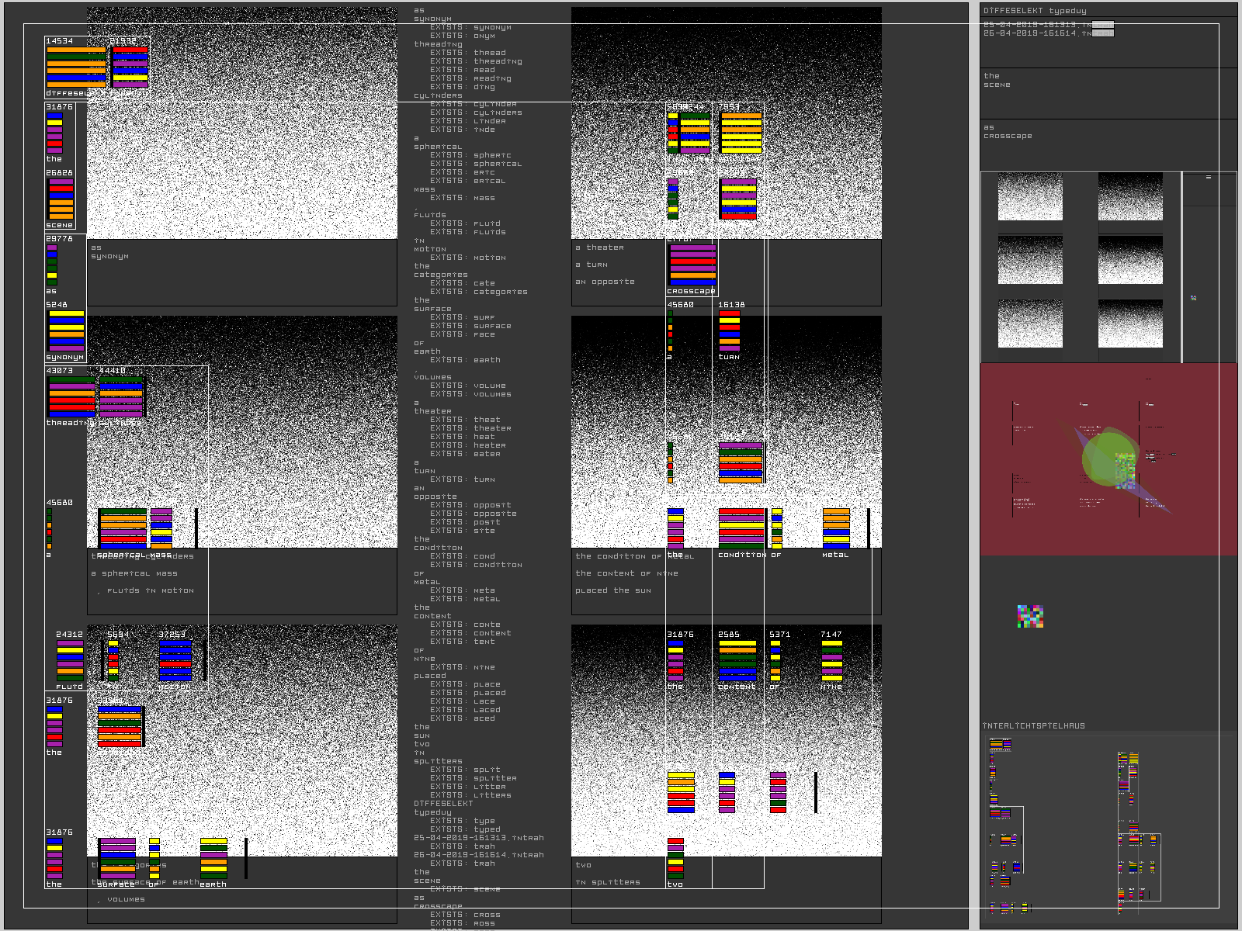Click the color-bar glyph labeled 14534
The width and height of the screenshot is (1242, 931).
tap(75, 66)
